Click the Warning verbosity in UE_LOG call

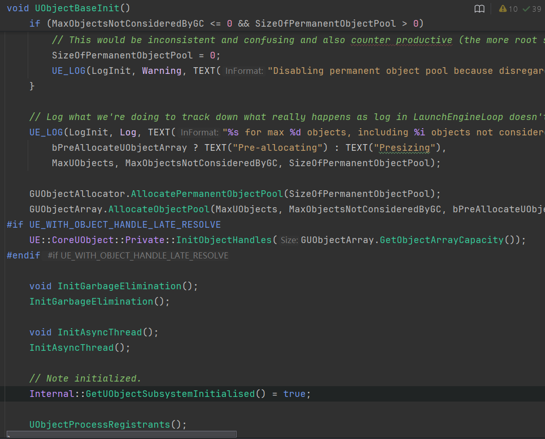tap(162, 71)
